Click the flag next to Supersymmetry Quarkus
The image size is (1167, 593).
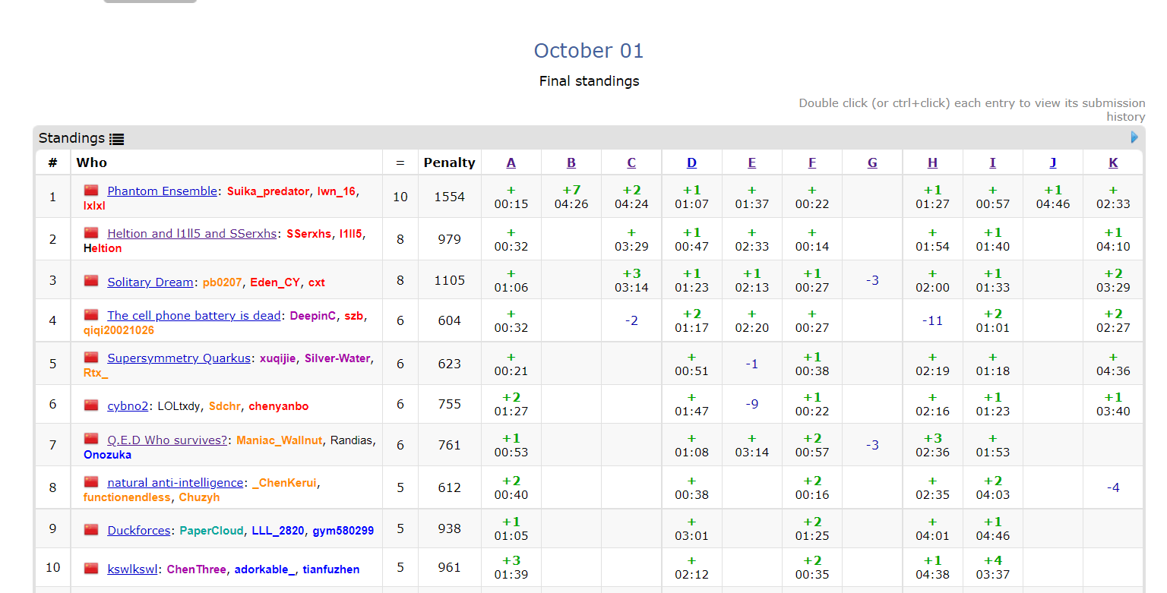[92, 358]
